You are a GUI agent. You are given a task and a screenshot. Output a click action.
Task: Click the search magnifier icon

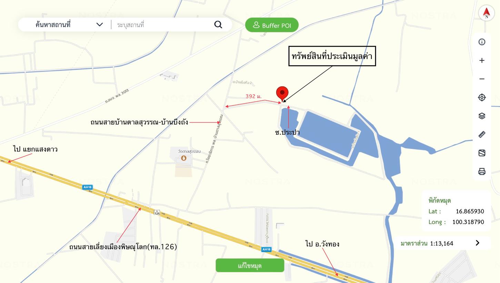coord(218,24)
